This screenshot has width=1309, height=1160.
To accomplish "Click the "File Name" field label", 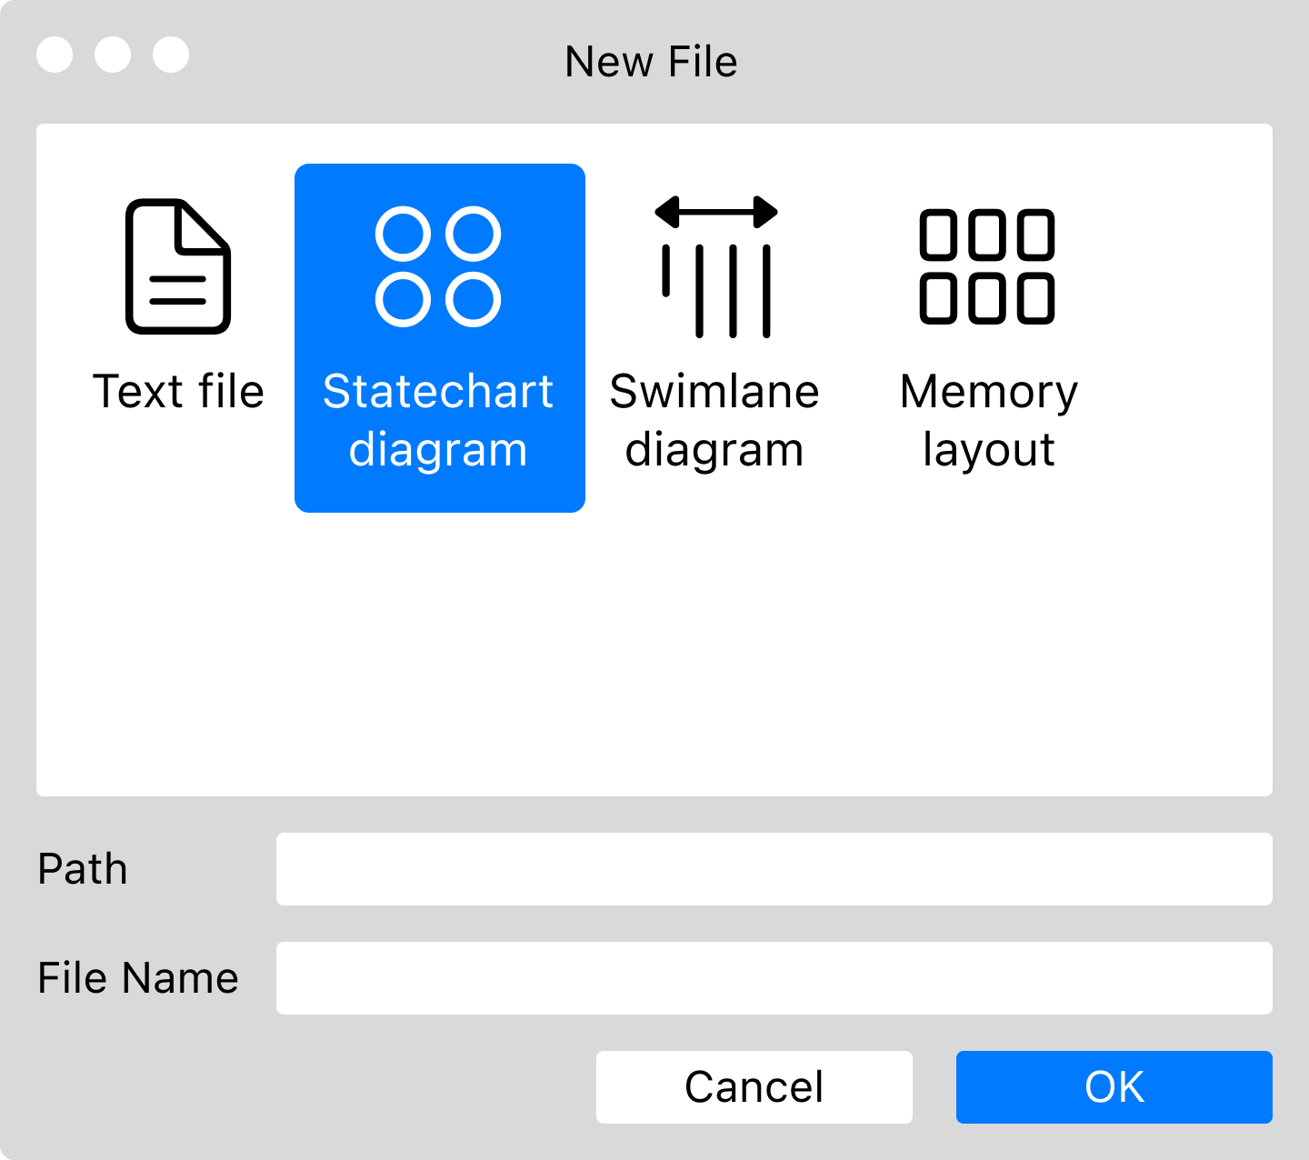I will pos(138,978).
